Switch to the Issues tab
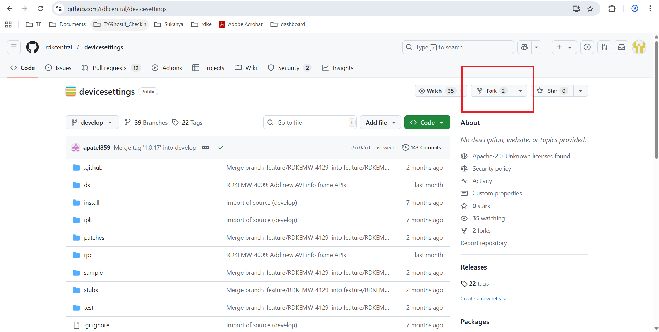The height and width of the screenshot is (332, 659). coord(58,68)
